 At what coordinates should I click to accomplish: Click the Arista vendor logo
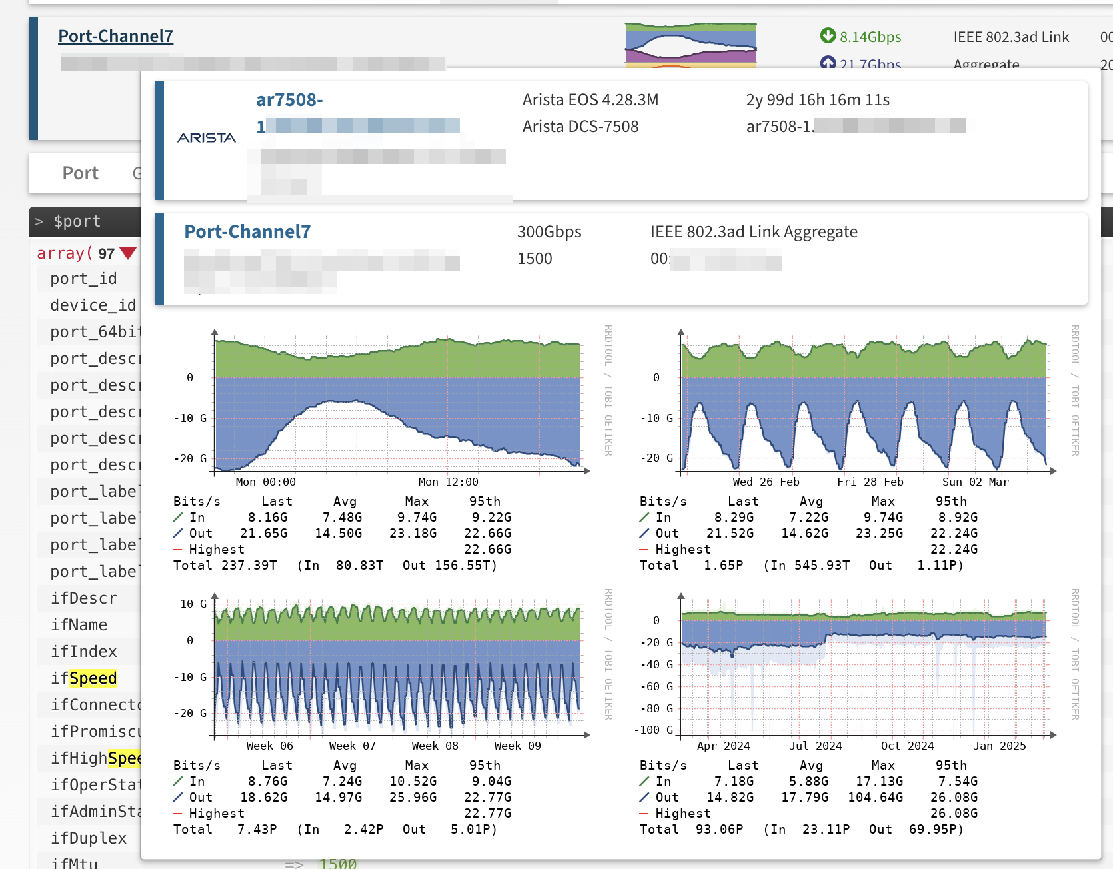pos(207,138)
